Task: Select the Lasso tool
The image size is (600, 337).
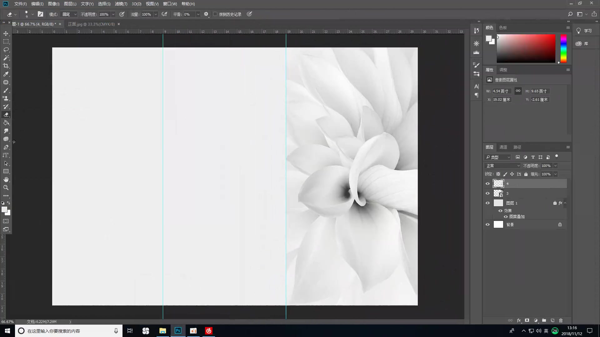Action: 6,50
